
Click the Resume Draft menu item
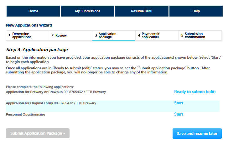pos(142,11)
